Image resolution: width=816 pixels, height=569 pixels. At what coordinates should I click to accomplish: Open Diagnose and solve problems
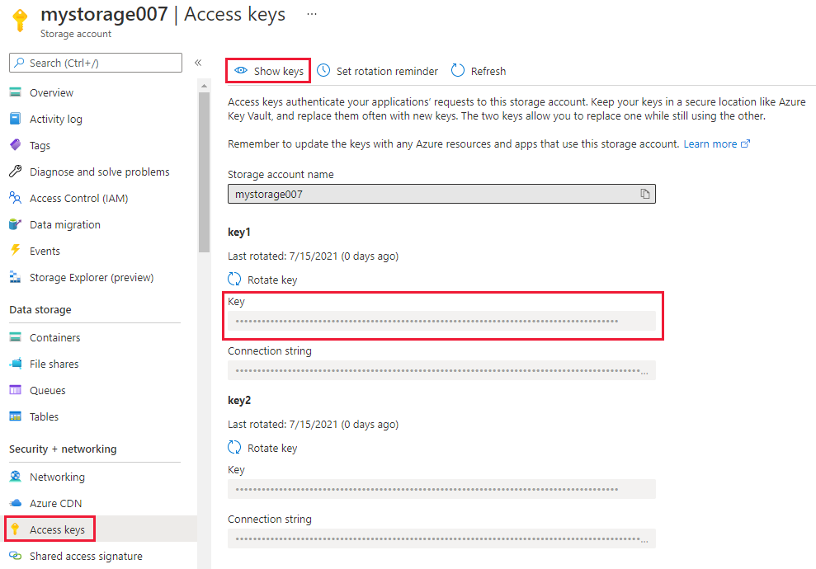(x=99, y=172)
